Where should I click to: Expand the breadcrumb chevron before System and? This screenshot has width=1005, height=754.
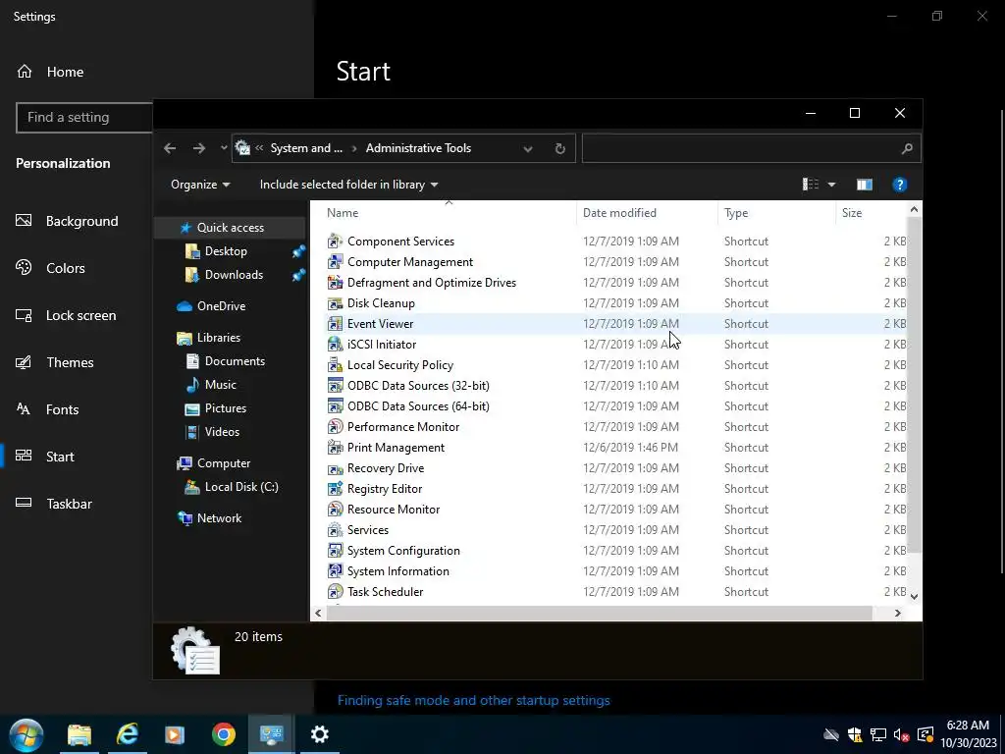click(x=259, y=148)
